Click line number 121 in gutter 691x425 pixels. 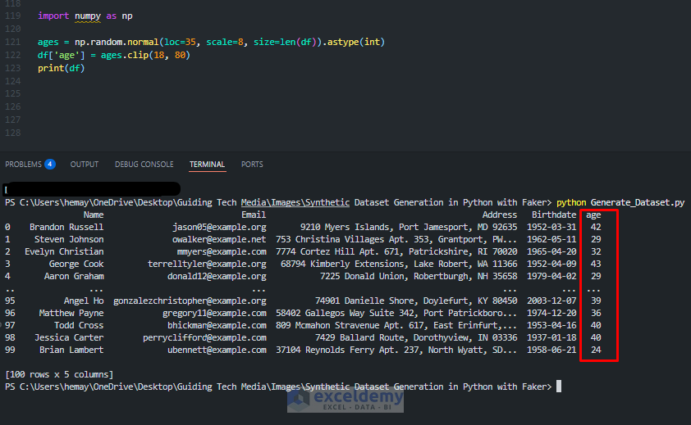click(13, 42)
